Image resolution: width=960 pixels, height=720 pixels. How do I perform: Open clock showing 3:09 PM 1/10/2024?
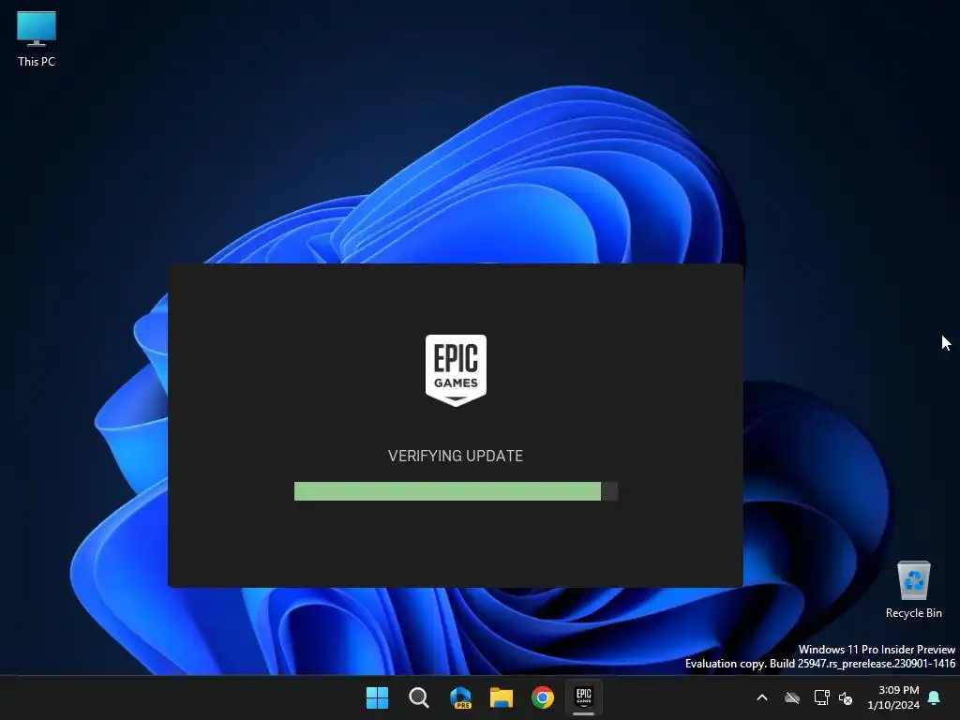893,697
